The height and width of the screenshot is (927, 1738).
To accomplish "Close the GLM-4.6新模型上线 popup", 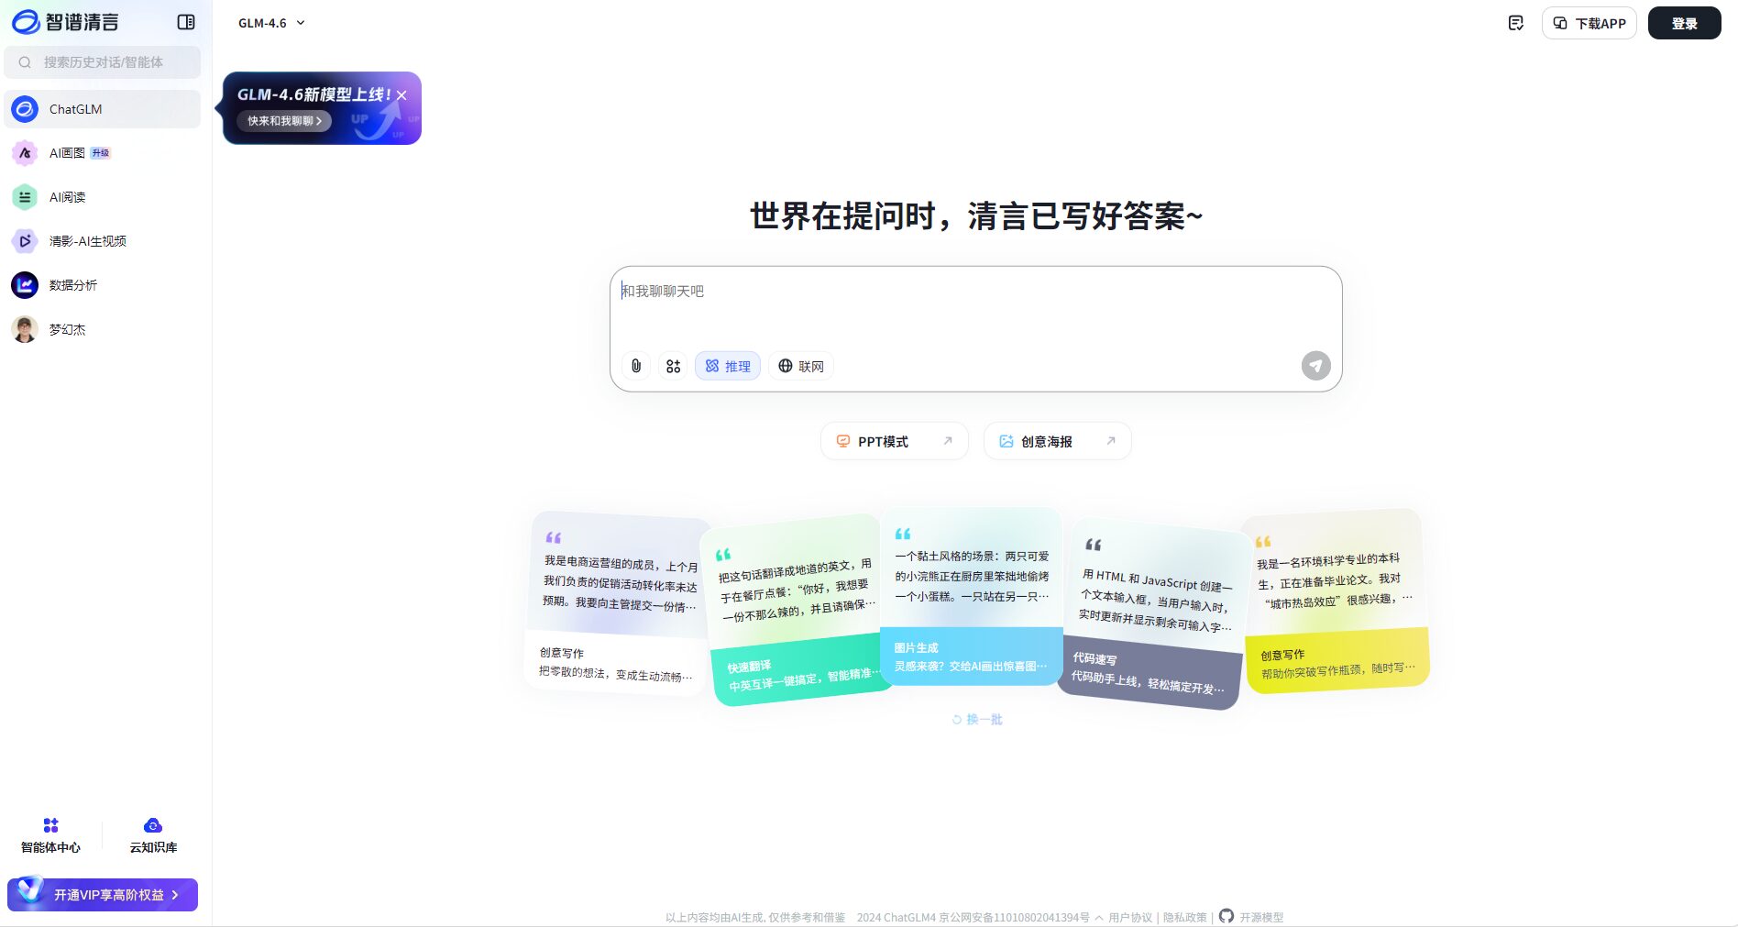I will (x=401, y=95).
